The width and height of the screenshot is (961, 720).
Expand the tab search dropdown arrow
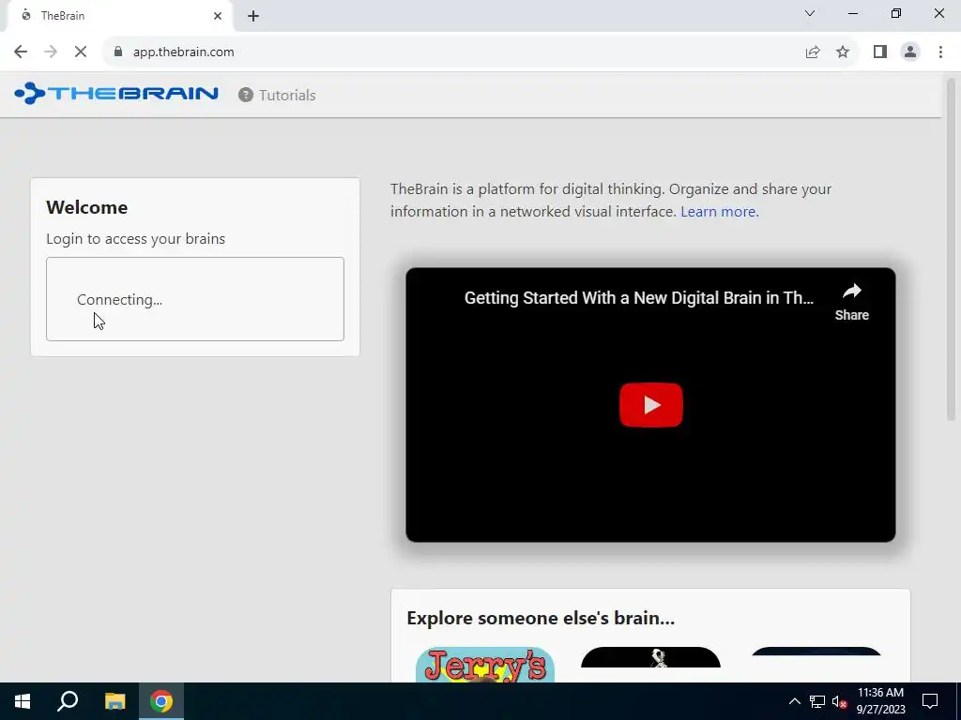[x=810, y=13]
